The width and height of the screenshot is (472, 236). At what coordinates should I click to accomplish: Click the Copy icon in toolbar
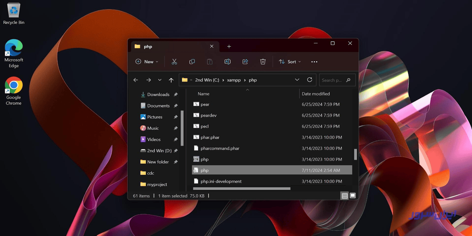192,62
